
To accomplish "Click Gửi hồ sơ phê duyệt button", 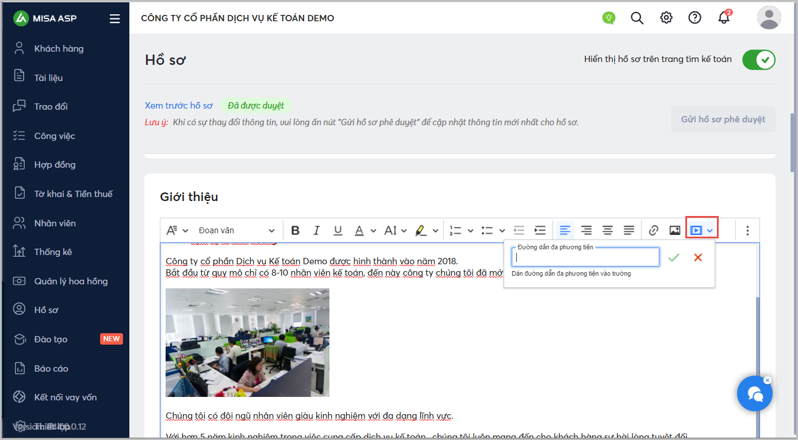I will pyautogui.click(x=723, y=119).
